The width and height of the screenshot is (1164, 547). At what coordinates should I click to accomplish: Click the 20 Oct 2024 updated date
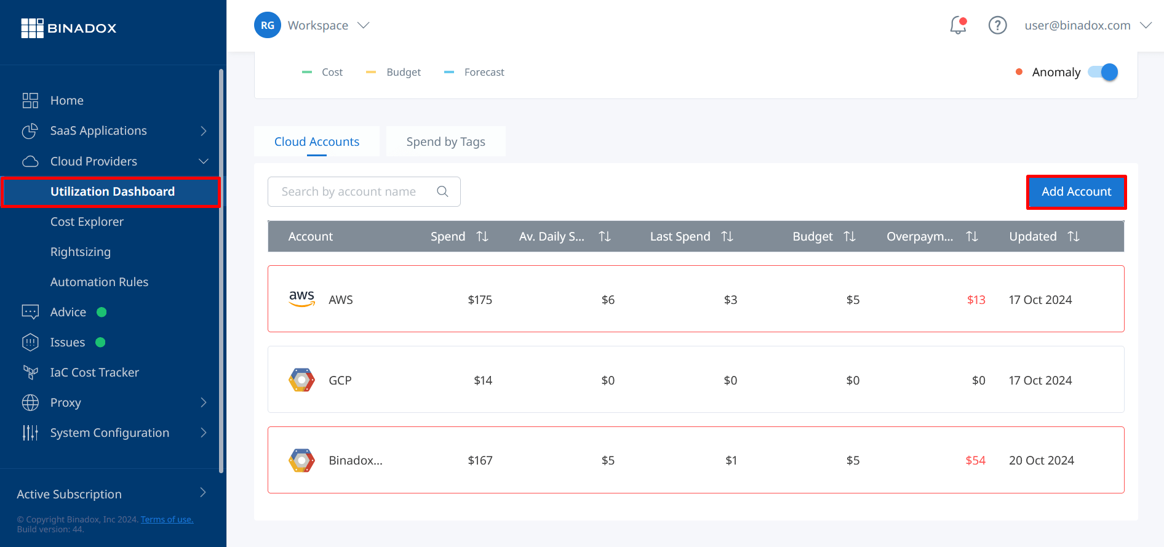pos(1042,460)
